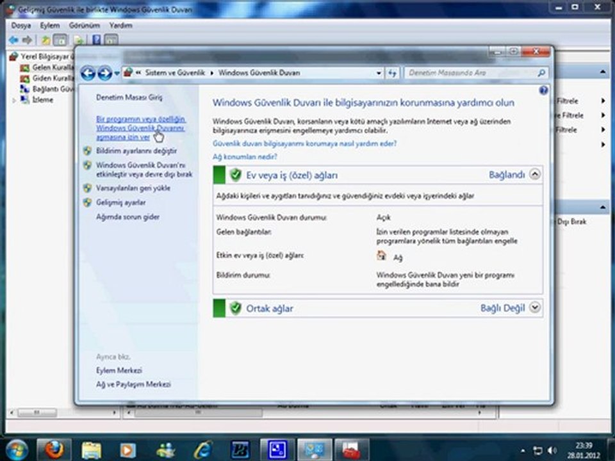Screen dimensions: 615x461
Task: Click the Ağ network icon under active networks
Action: (381, 256)
